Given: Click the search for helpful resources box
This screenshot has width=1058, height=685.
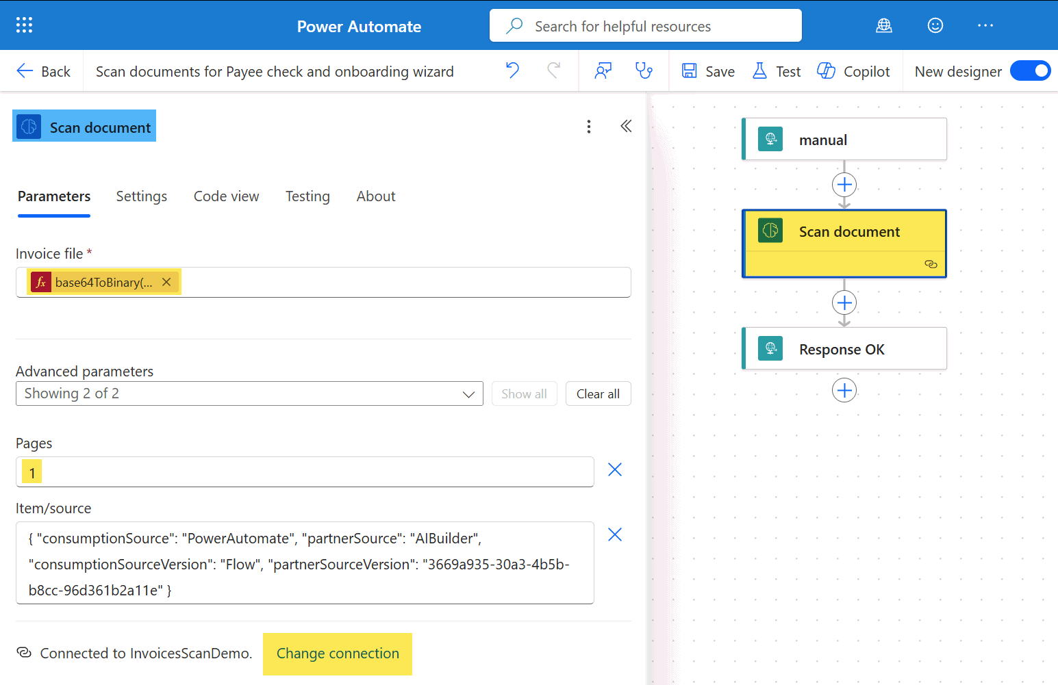Looking at the screenshot, I should pos(646,25).
